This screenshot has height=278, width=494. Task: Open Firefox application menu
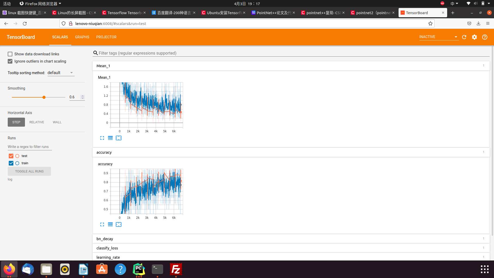click(488, 23)
